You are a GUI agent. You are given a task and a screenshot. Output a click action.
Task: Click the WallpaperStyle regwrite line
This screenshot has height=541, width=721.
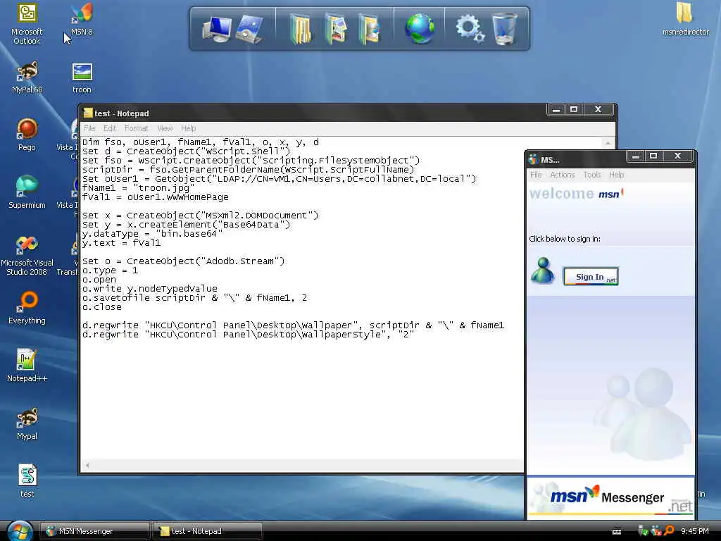point(248,335)
